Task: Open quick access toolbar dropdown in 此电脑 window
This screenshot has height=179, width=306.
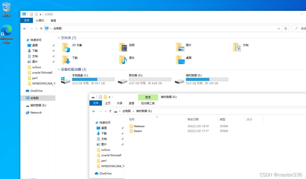Action: pyautogui.click(x=40, y=14)
